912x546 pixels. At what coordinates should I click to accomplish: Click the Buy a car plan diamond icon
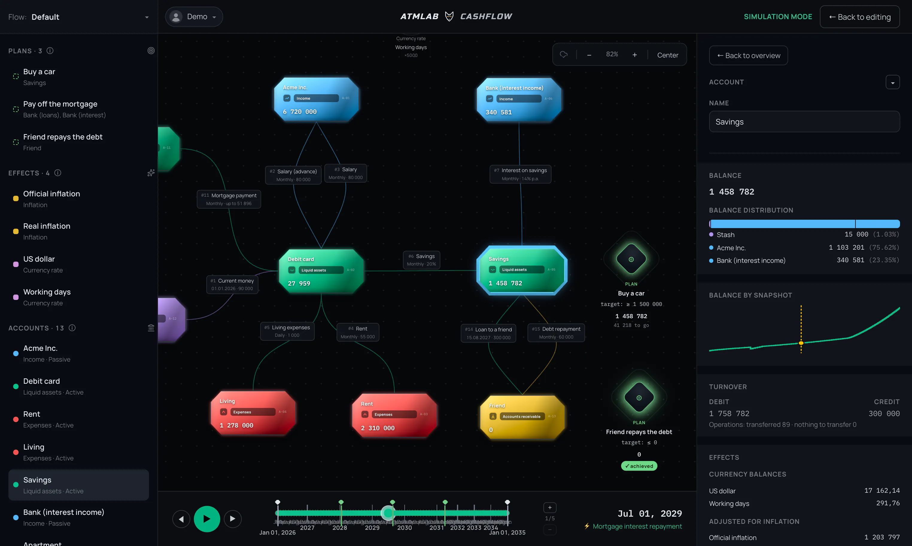click(x=631, y=259)
